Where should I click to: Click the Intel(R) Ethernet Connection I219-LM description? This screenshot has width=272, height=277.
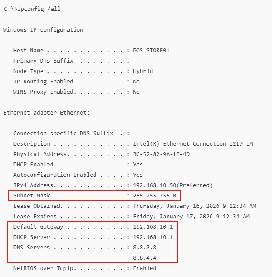click(193, 144)
